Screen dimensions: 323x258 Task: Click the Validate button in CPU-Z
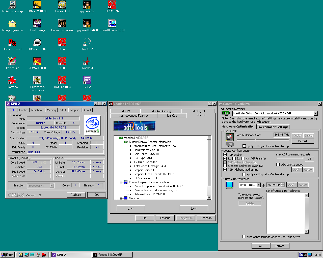coord(76,195)
